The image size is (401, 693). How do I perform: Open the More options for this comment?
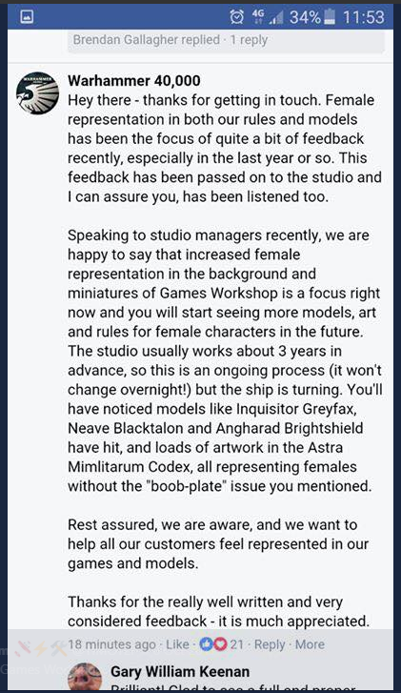tap(310, 644)
